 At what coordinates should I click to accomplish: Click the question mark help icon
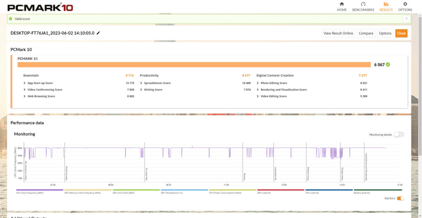click(x=406, y=19)
